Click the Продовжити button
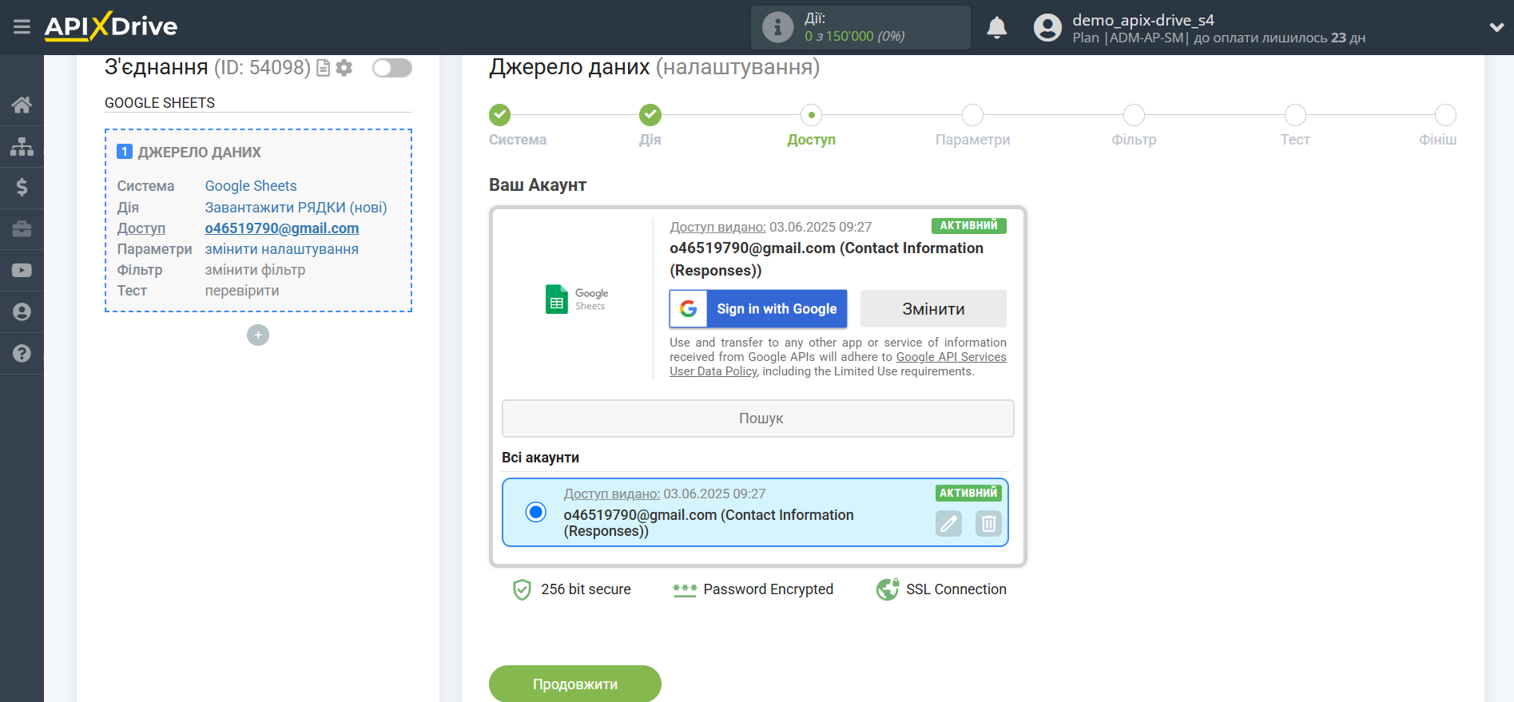The width and height of the screenshot is (1514, 702). coord(575,684)
